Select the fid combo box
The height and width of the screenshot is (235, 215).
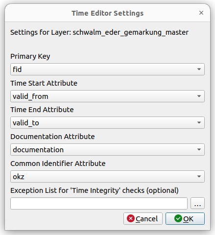tap(107, 69)
